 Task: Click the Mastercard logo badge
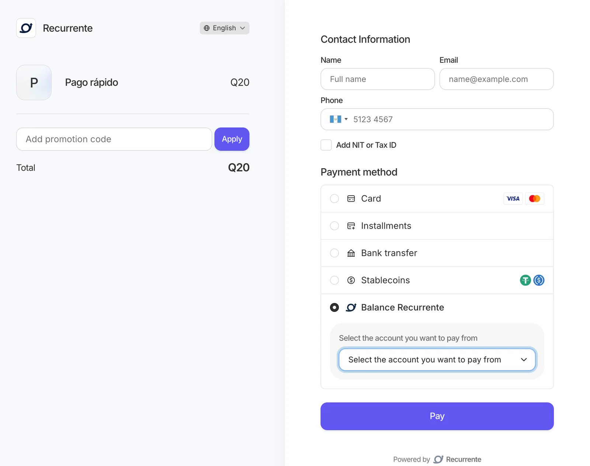click(534, 199)
